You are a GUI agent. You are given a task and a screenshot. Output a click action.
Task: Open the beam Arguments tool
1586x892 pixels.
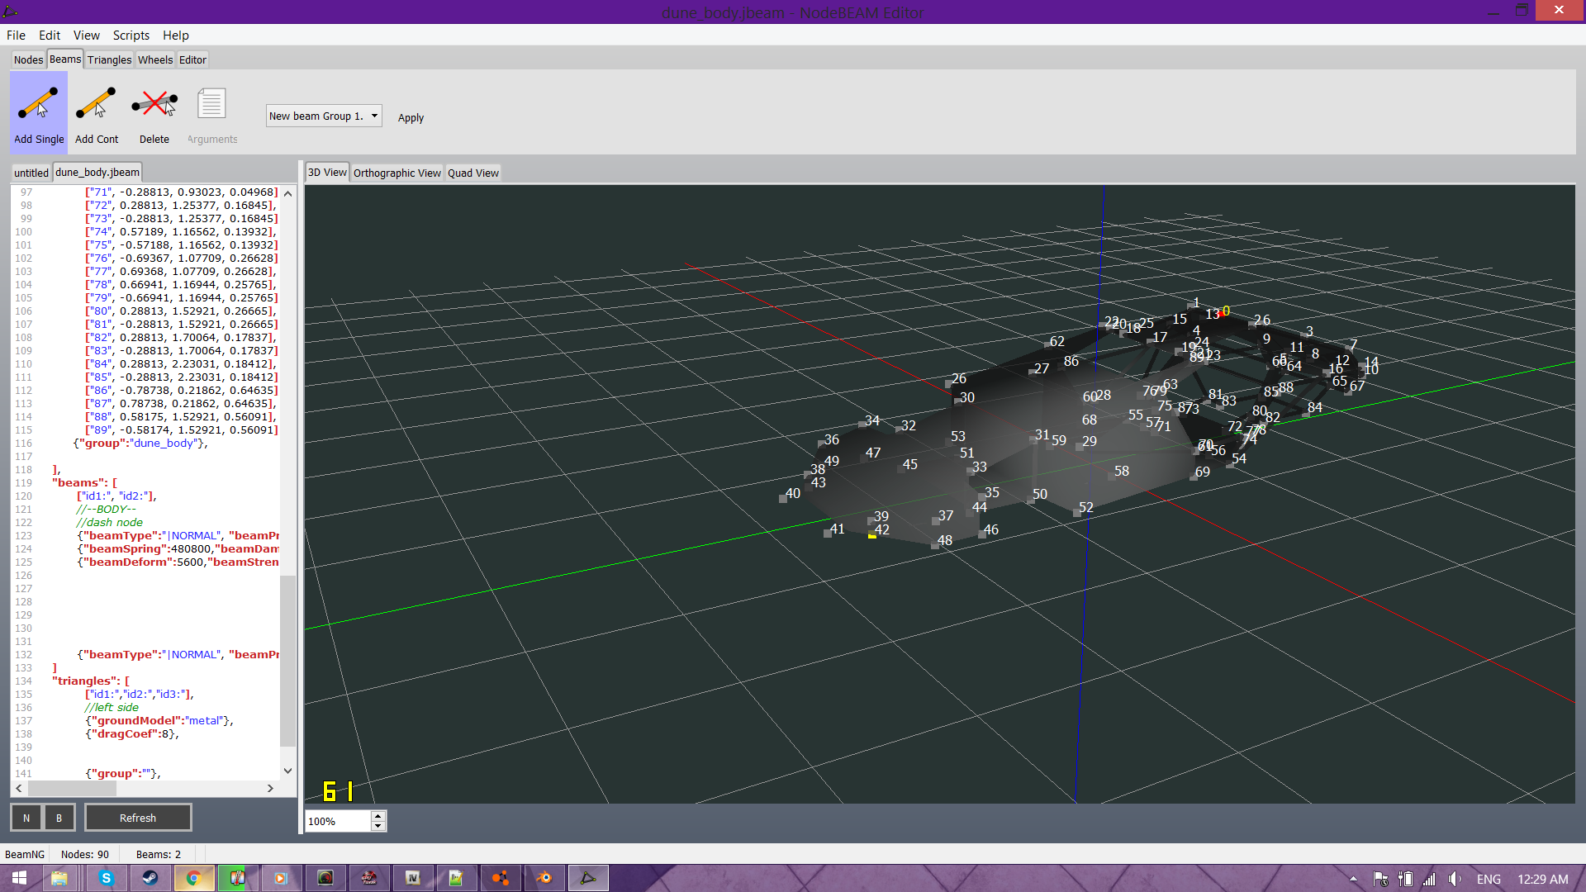212,113
